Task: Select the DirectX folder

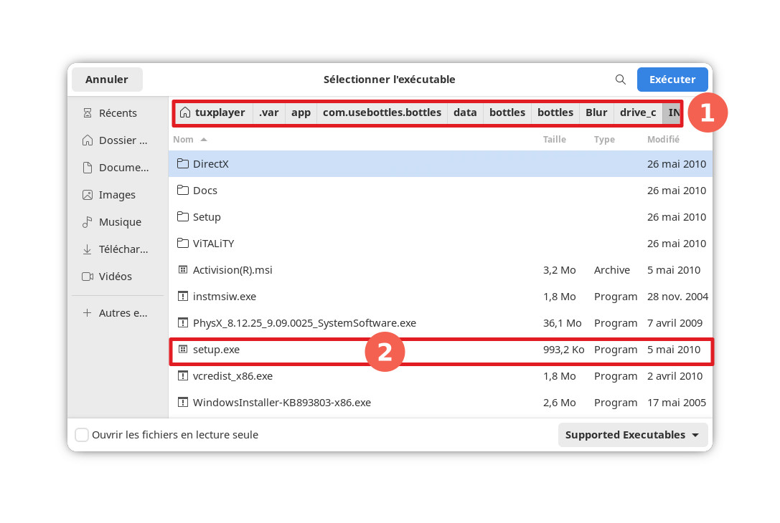Action: (x=211, y=164)
